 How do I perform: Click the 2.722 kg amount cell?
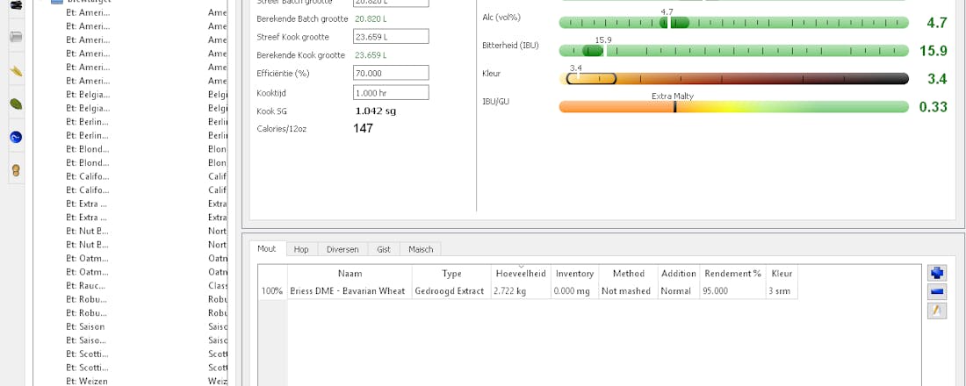[x=521, y=290]
